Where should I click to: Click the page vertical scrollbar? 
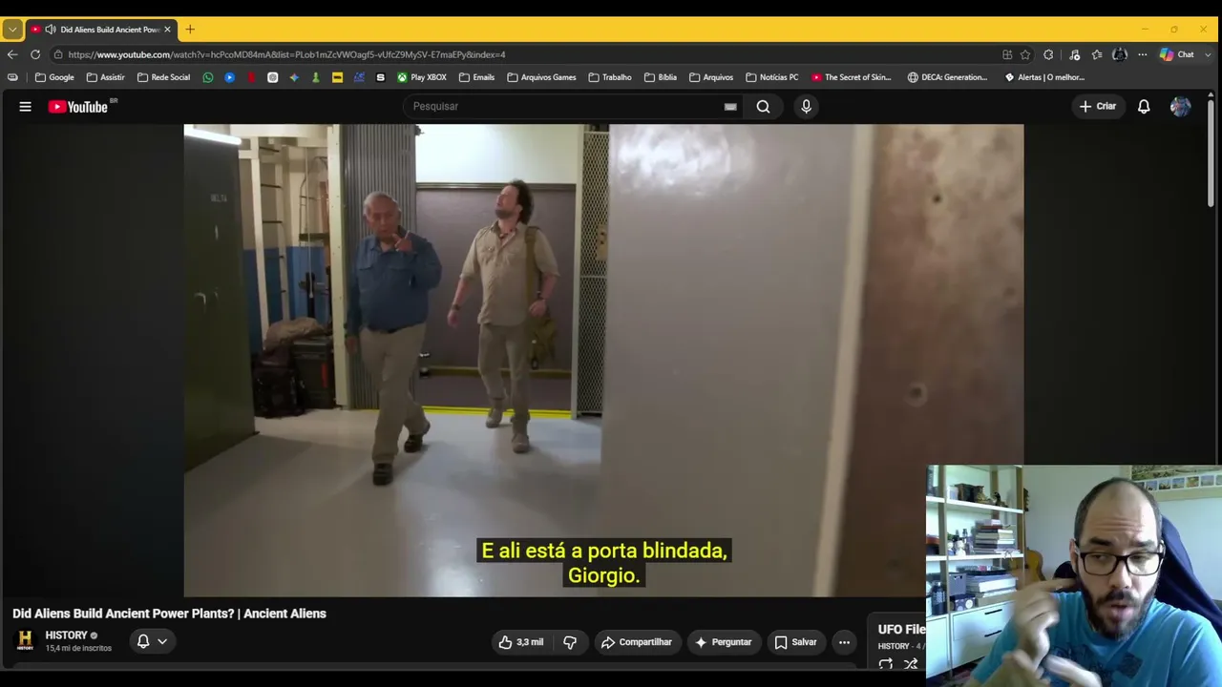point(1211,153)
